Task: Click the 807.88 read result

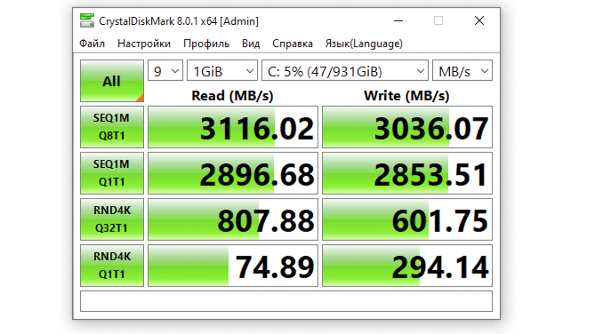Action: coord(233,219)
